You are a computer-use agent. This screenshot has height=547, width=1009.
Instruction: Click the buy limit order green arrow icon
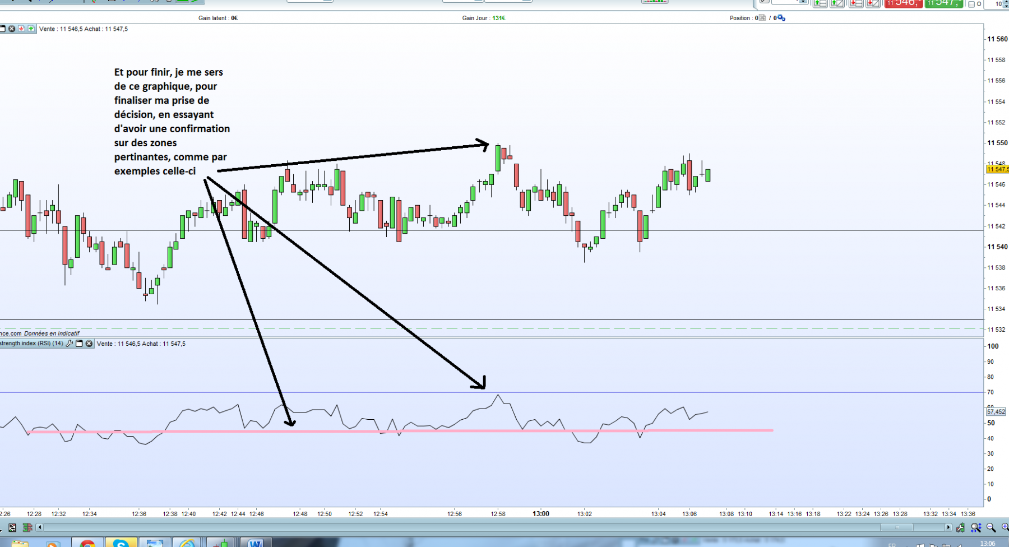pos(820,3)
